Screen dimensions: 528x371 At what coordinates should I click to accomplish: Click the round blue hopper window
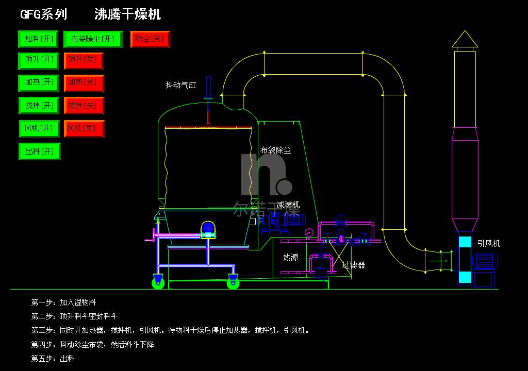(208, 229)
